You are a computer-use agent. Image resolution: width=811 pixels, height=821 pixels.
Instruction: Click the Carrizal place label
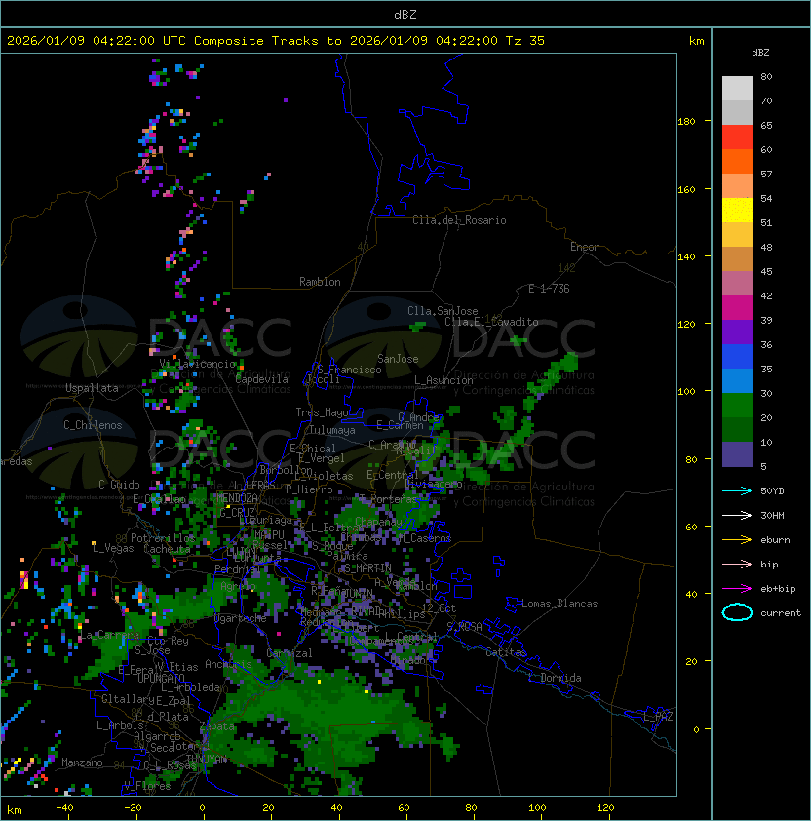[x=290, y=653]
